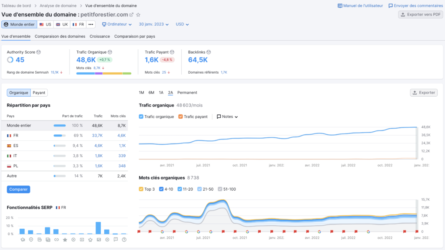The image size is (445, 250).
Task: Select the Permanent time range
Action: (187, 92)
